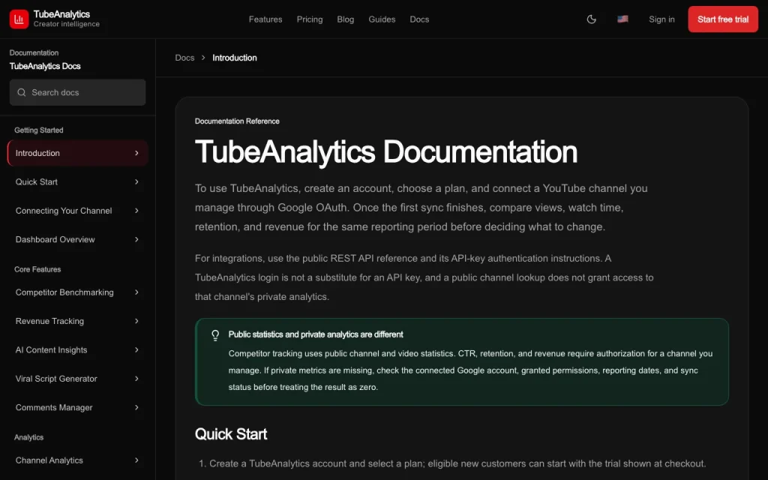
Task: Focus the Search docs input field
Action: [77, 92]
